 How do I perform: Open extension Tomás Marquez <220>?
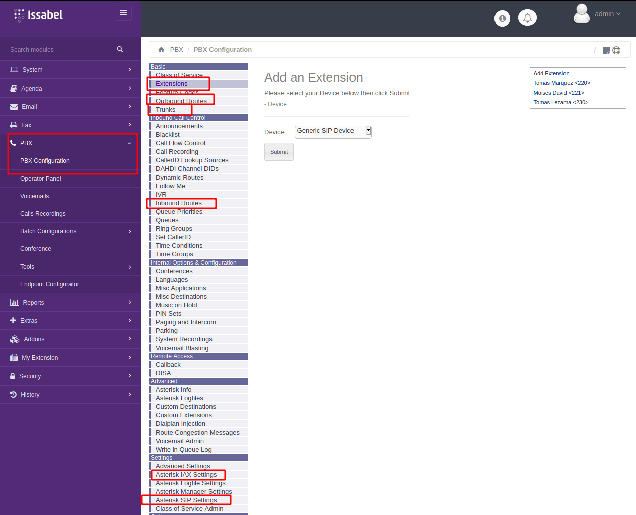[x=561, y=83]
